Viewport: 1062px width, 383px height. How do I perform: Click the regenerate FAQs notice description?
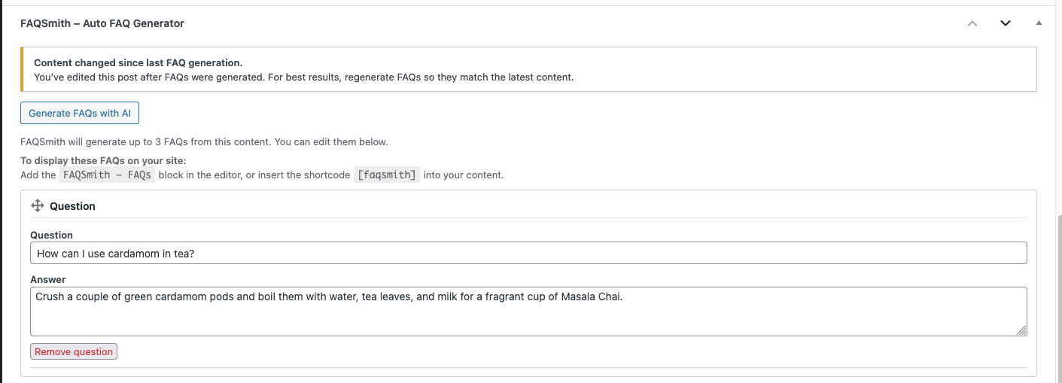tap(304, 78)
